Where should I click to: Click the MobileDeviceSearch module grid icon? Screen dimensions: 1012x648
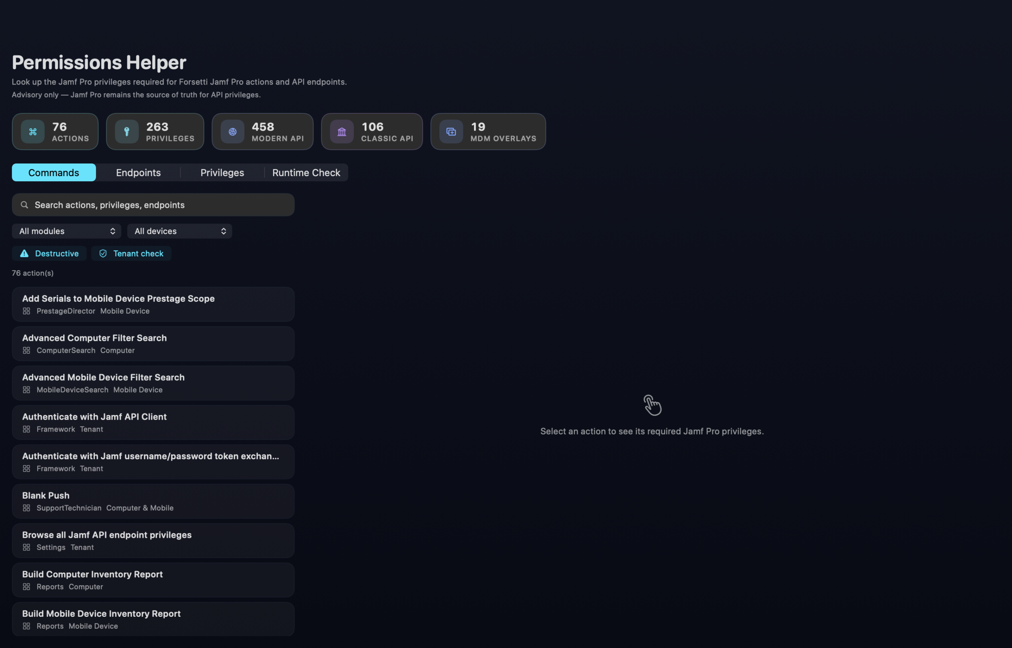(x=26, y=390)
